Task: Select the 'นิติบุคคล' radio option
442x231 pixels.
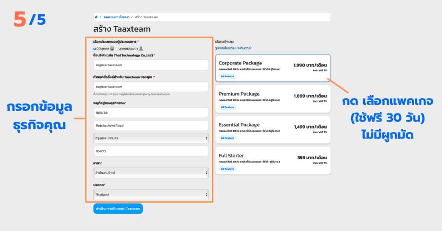Action: click(x=95, y=49)
